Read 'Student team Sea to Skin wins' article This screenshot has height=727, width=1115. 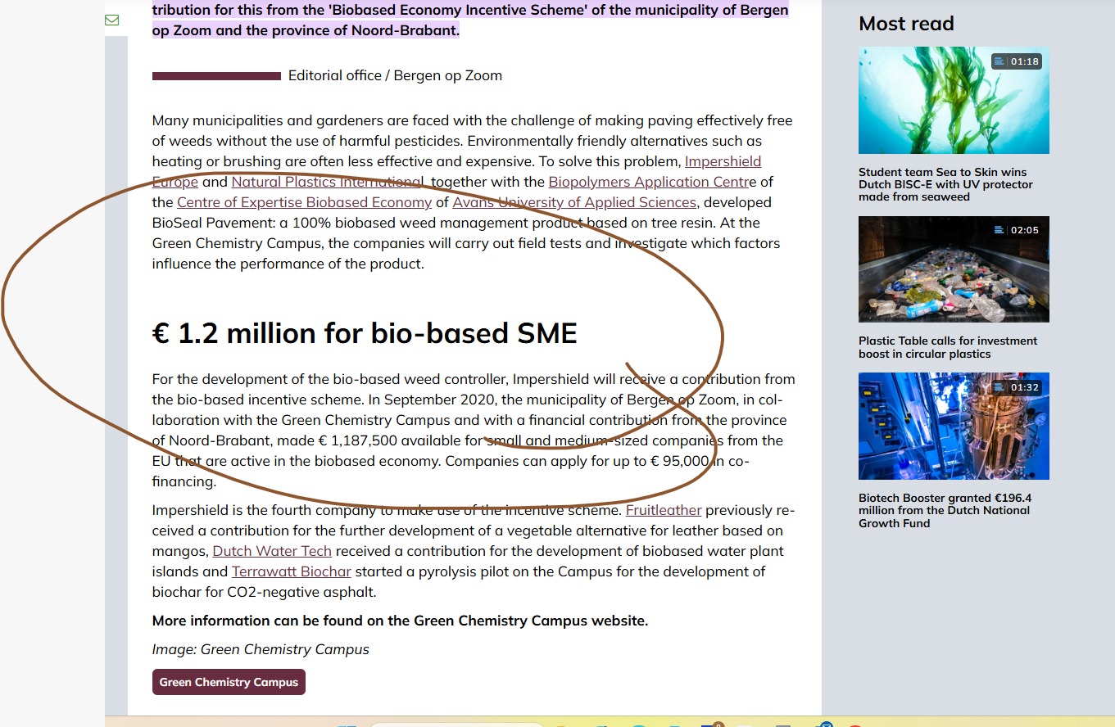pos(945,184)
